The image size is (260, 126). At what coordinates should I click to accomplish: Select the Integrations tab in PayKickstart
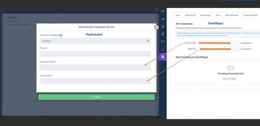tap(13, 18)
